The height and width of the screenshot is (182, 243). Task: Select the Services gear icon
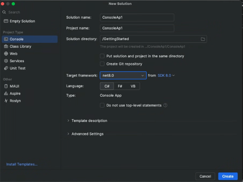pyautogui.click(x=6, y=61)
